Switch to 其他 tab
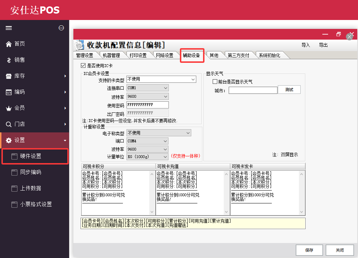 click(x=214, y=55)
